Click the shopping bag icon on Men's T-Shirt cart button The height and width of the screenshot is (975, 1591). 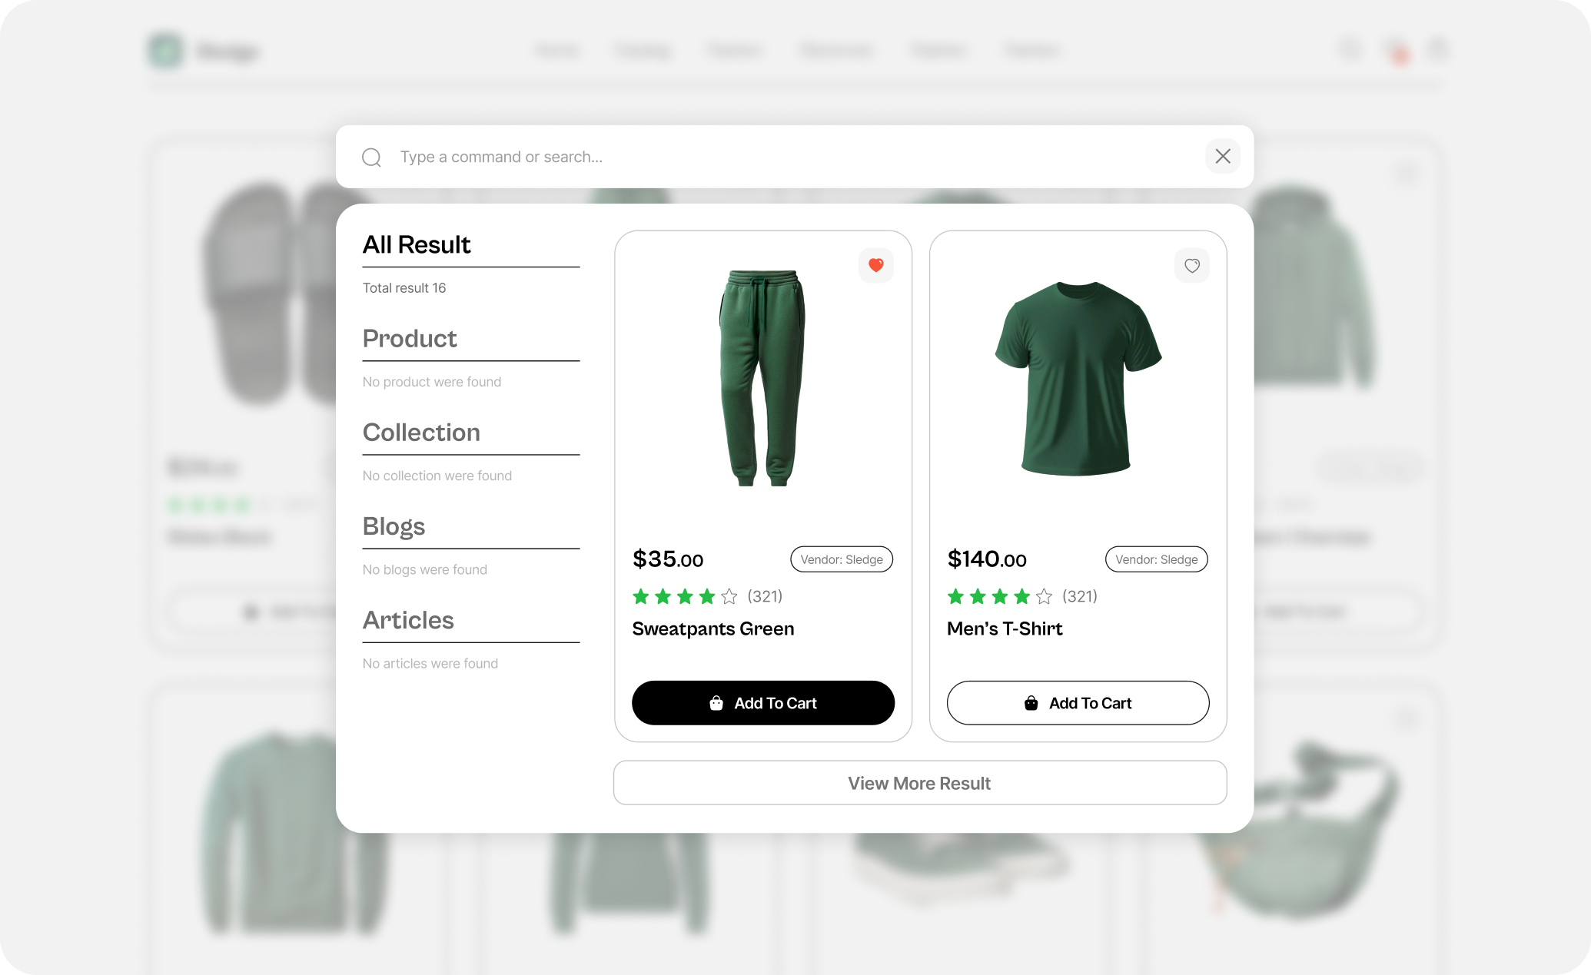1031,701
